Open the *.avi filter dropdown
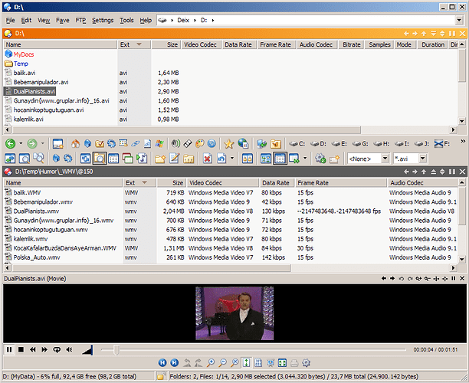Viewport: 469px width, 383px height. click(423, 159)
